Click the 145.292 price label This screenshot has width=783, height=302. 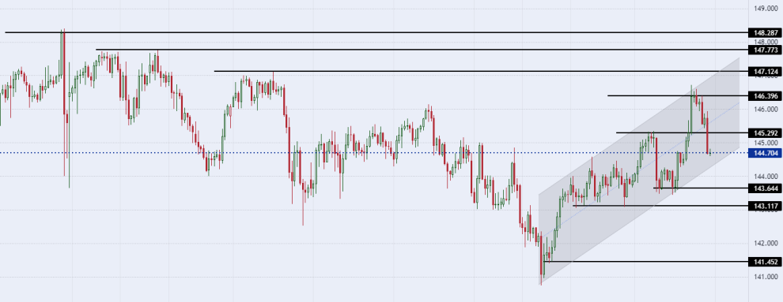[765, 132]
